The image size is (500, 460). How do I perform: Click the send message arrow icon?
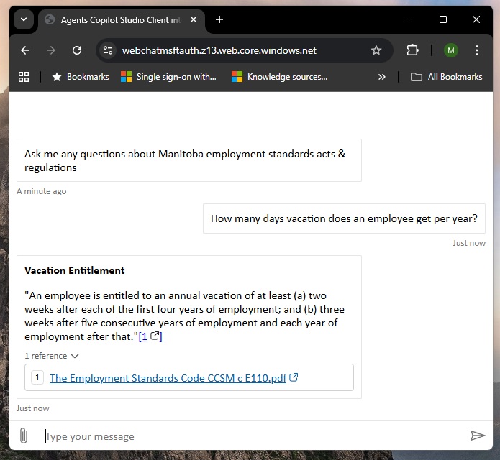(x=478, y=436)
